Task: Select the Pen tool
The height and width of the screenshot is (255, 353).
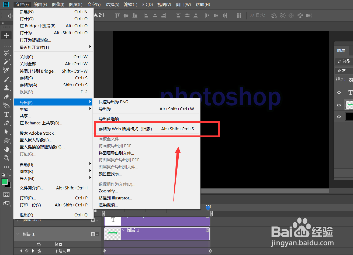Action: pos(6,123)
